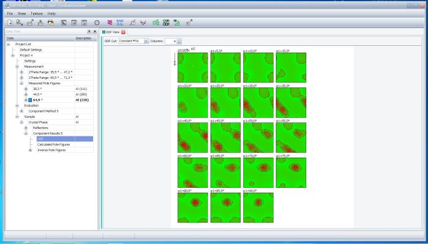
Task: Open the Texture menu
Action: click(37, 13)
